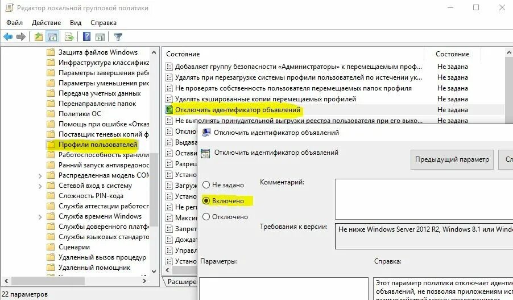Click the Filter funnel toolbar icon

(x=118, y=36)
